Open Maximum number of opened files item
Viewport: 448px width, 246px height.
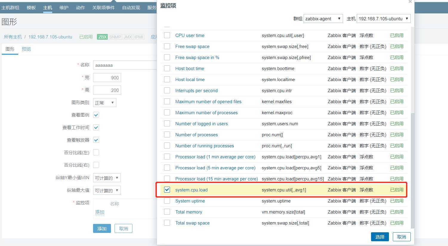[x=208, y=101]
